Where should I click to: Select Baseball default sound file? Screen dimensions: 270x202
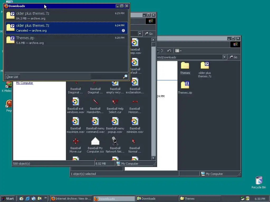[x=135, y=66]
